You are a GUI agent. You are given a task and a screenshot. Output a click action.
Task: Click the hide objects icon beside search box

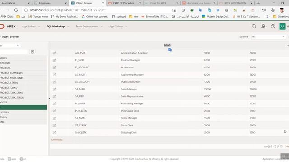point(33,52)
